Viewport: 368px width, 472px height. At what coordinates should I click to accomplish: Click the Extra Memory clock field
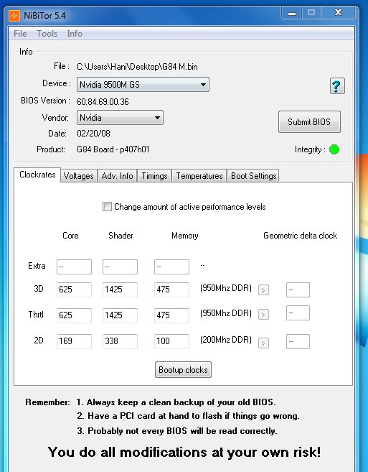(x=171, y=267)
